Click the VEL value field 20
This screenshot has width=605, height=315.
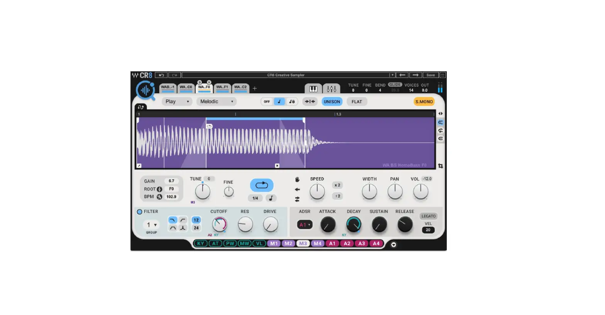click(x=428, y=230)
